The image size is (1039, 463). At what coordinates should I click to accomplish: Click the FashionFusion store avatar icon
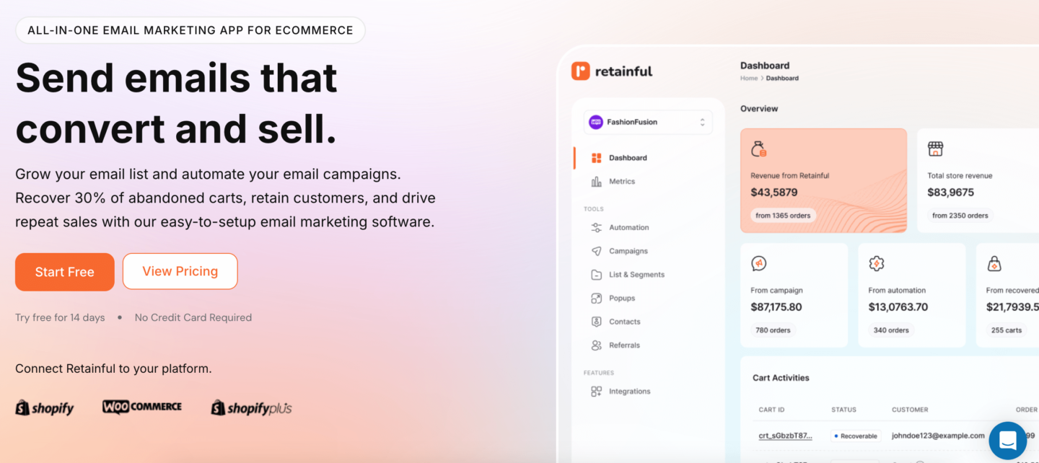coord(596,122)
